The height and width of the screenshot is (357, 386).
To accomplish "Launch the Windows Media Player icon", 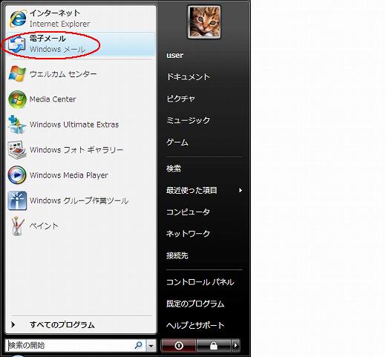I will (17, 175).
